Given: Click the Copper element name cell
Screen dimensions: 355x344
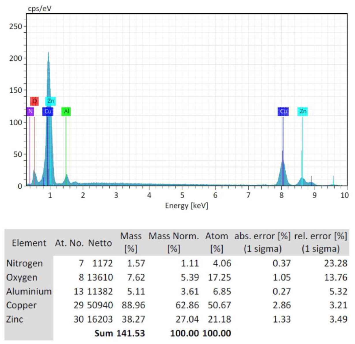Looking at the screenshot, I should click(x=21, y=305).
